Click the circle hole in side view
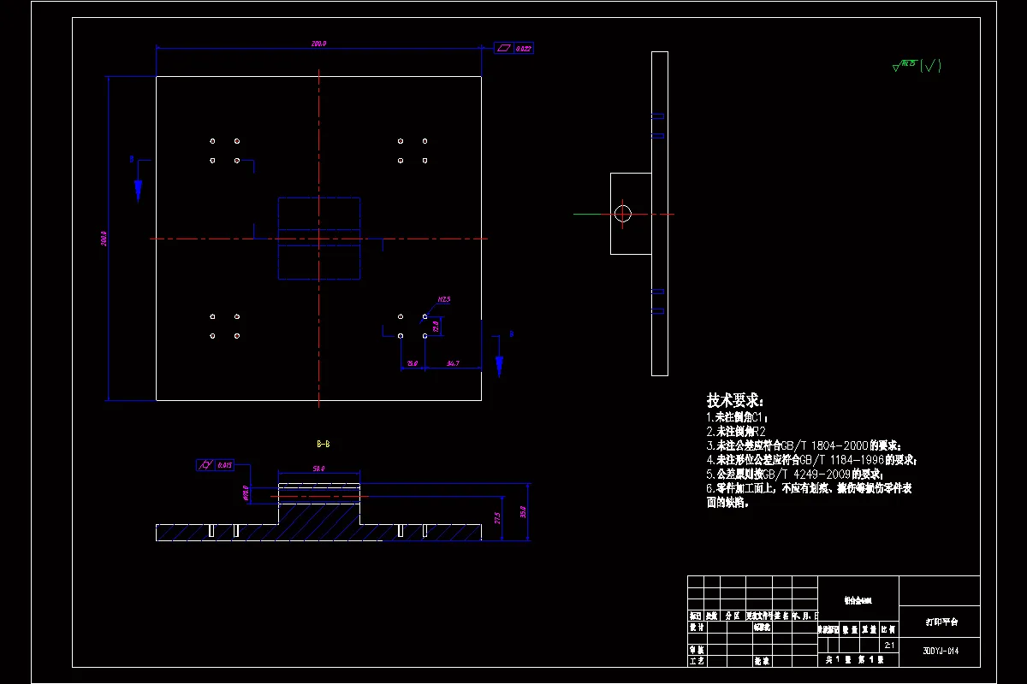 click(623, 213)
